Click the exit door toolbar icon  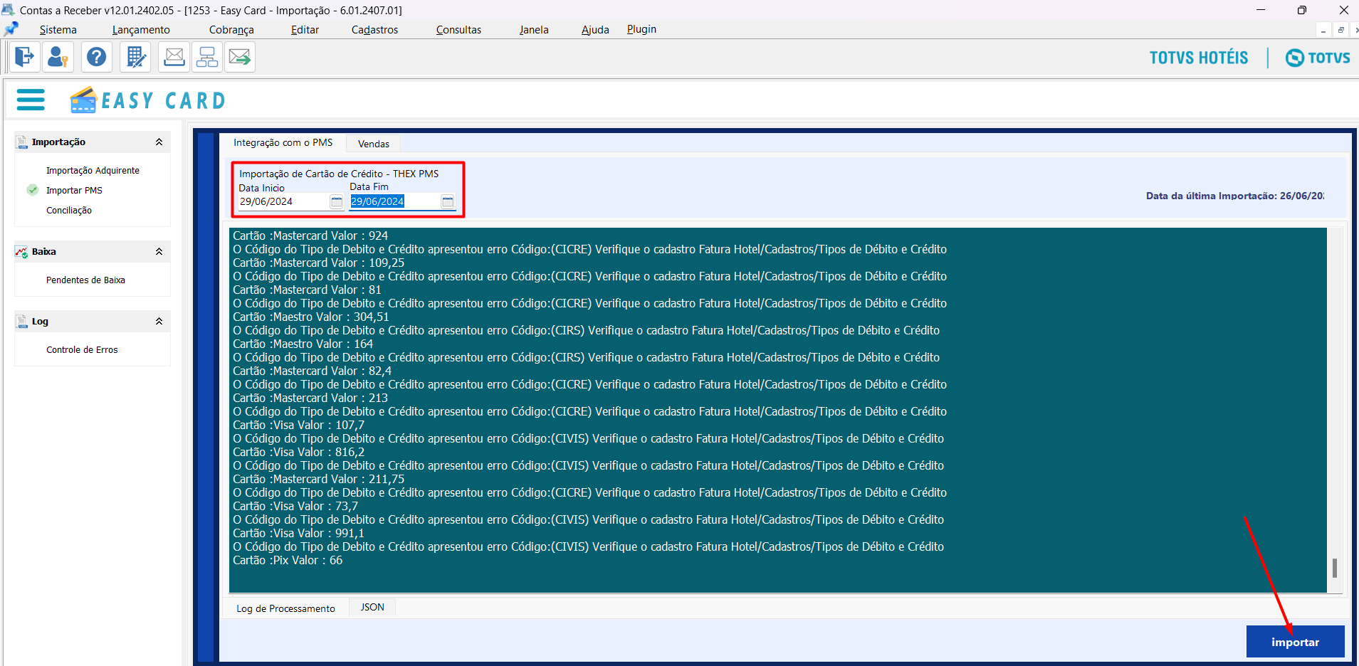coord(25,57)
